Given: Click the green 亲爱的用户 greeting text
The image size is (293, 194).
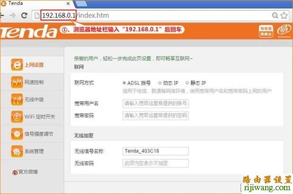Looking at the screenshot, I should pyautogui.click(x=133, y=59).
